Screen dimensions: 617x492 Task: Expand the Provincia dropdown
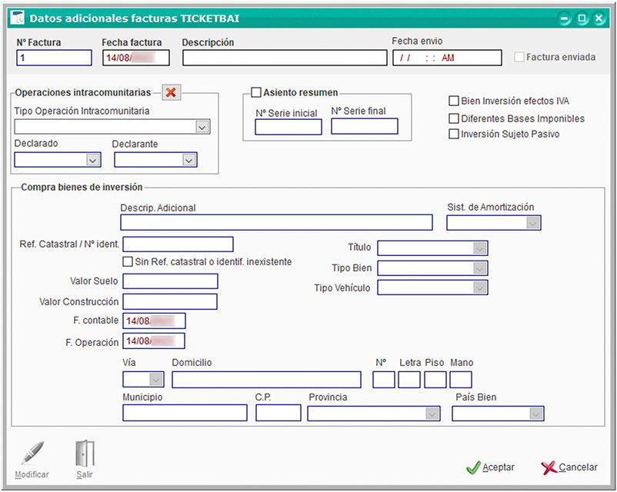[432, 414]
